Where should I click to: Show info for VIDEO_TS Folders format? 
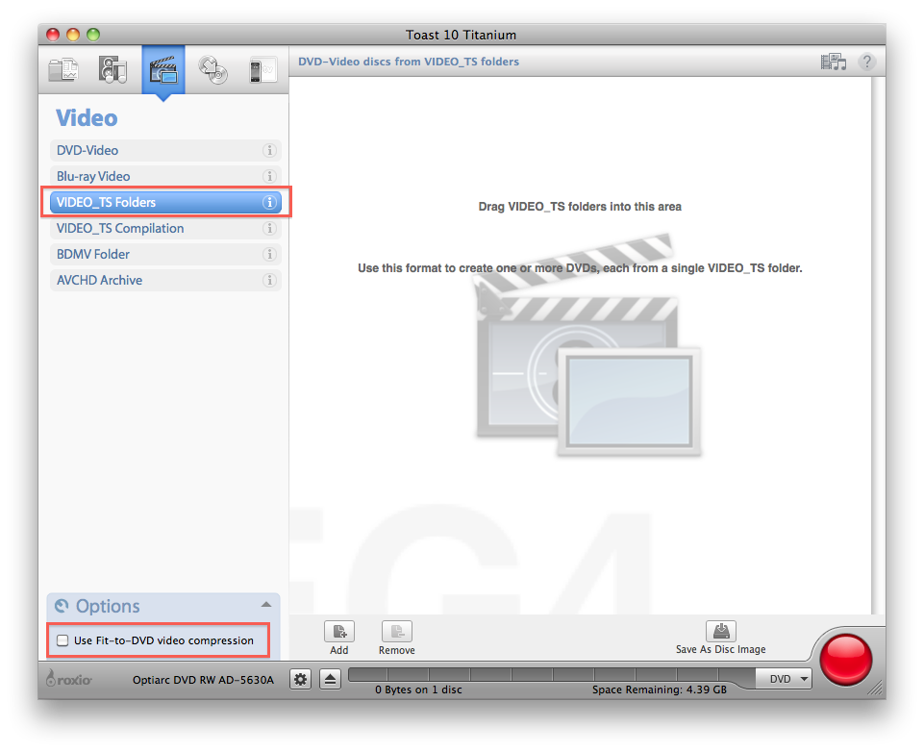(x=269, y=202)
